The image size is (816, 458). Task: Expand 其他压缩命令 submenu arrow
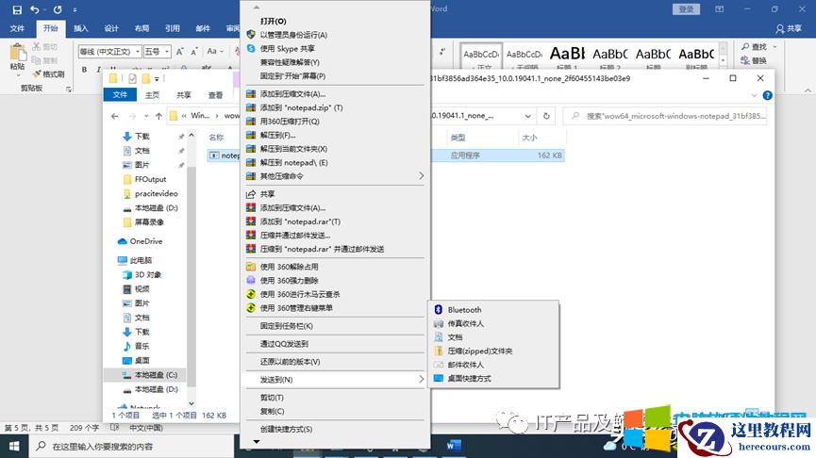421,175
